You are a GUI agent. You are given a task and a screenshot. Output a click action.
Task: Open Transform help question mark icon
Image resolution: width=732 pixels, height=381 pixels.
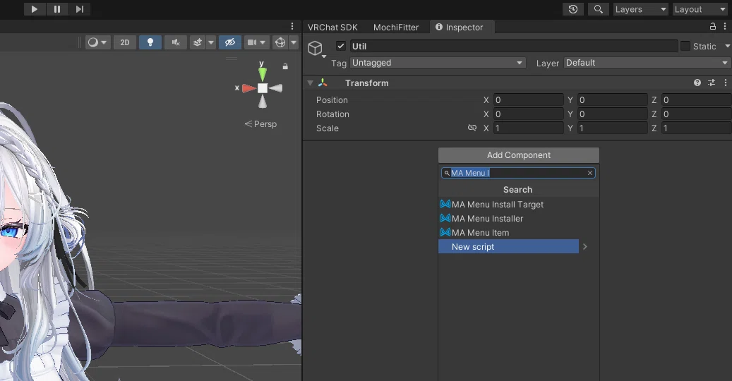pos(697,83)
